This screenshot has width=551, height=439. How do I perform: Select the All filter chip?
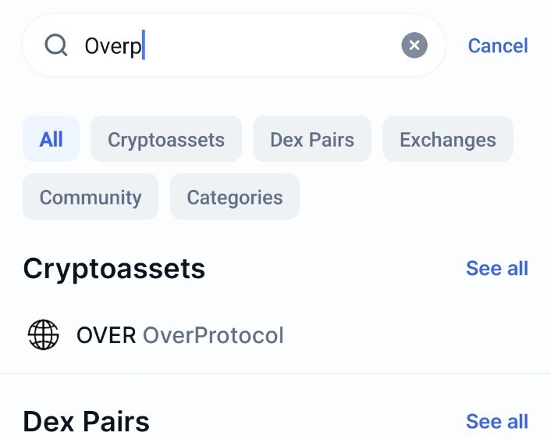[x=51, y=139]
